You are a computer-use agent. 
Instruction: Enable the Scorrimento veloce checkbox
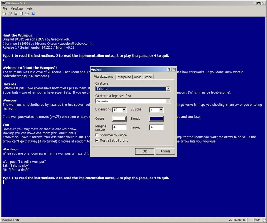tap(97, 135)
